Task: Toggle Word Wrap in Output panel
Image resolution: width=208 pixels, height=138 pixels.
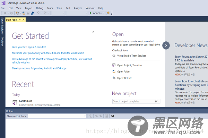Action: (x=112, y=116)
